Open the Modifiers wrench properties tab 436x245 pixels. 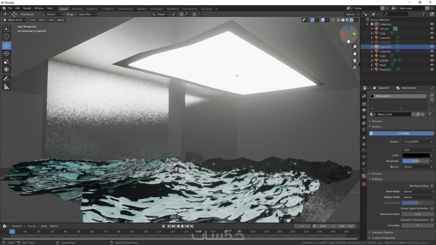pos(364,144)
